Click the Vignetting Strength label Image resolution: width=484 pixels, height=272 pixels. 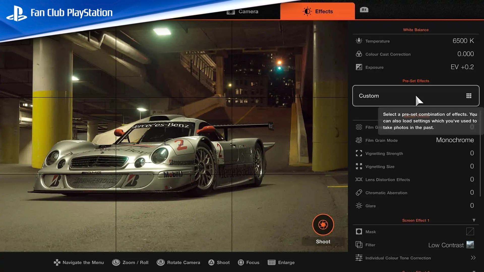pyautogui.click(x=384, y=153)
